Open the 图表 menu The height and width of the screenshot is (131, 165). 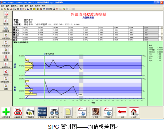pyautogui.click(x=8, y=6)
